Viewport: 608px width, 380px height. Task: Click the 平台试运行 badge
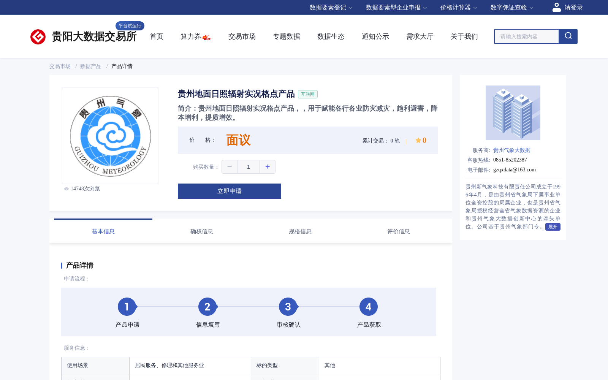130,26
